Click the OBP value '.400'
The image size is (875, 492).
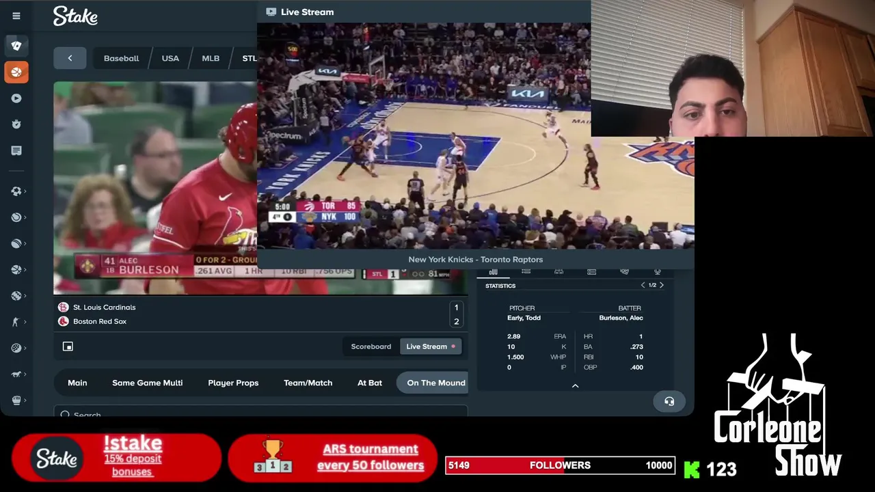[x=636, y=367]
